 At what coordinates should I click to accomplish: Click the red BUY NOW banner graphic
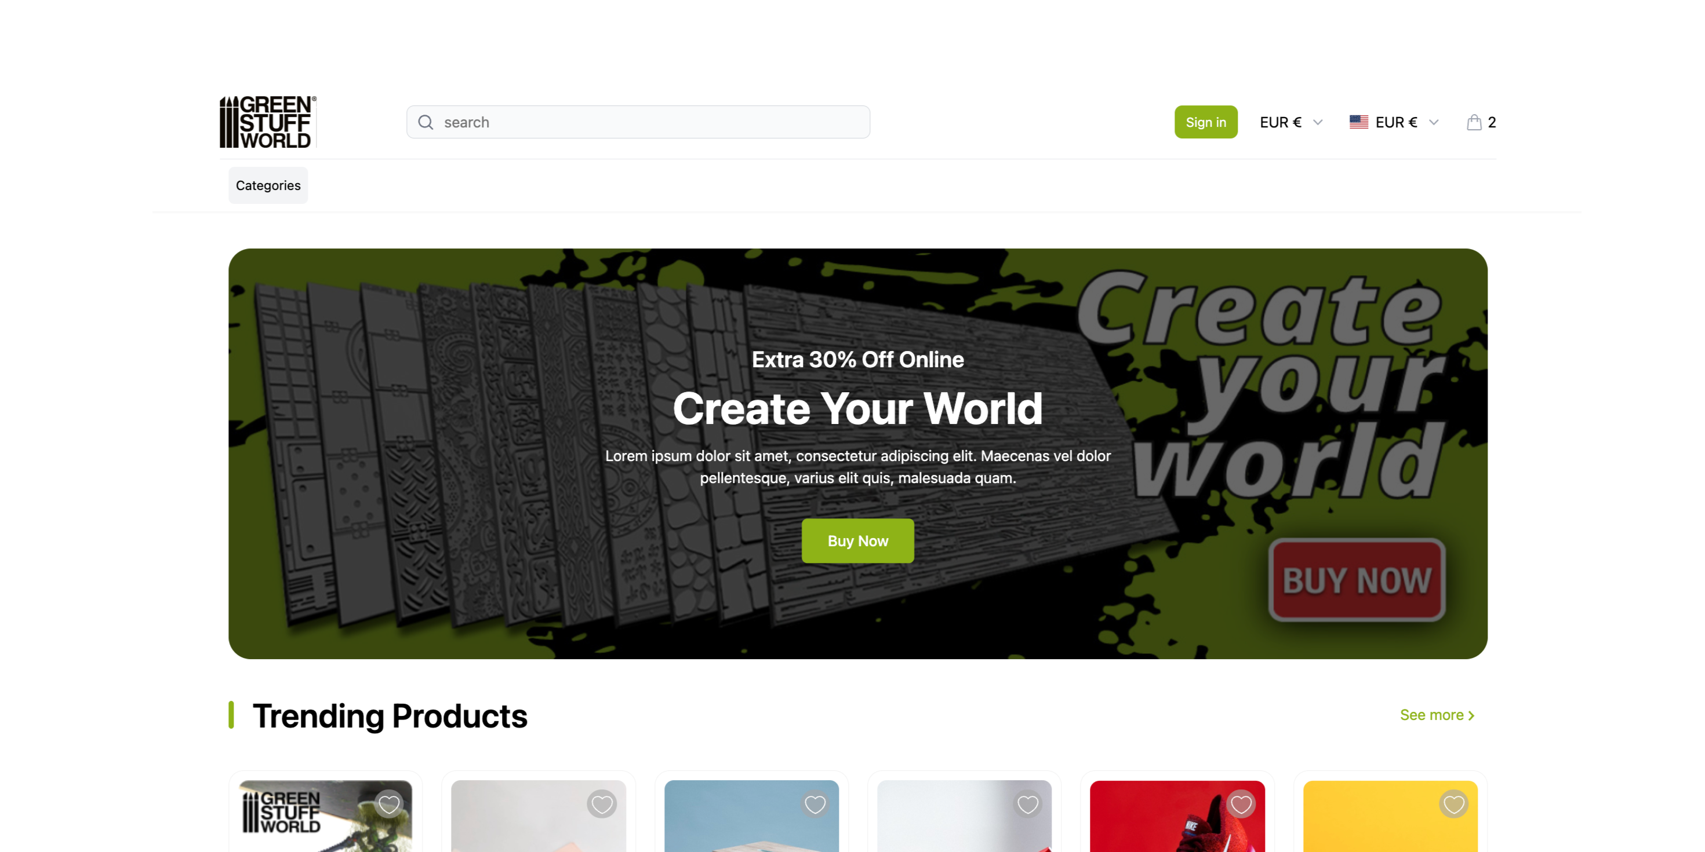1357,580
